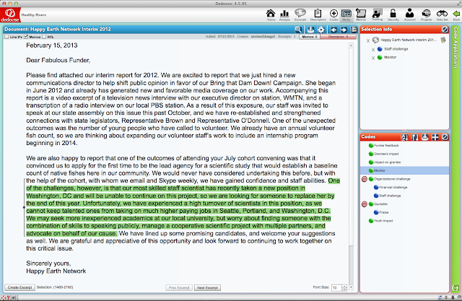Collapse the Organizational challenge code

[364, 179]
